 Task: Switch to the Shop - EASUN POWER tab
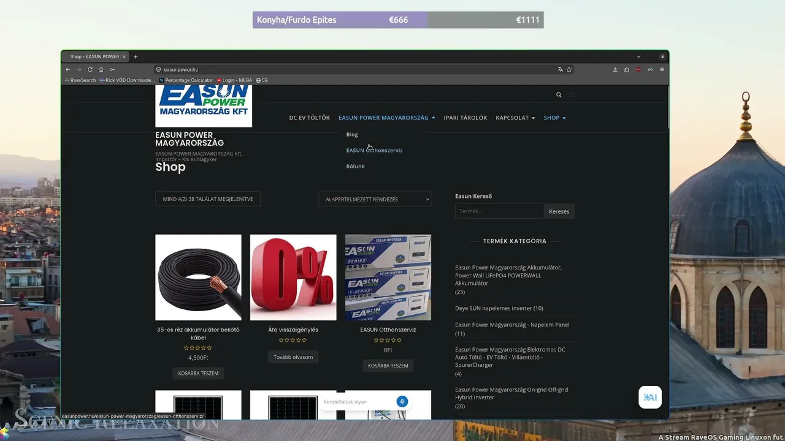94,57
